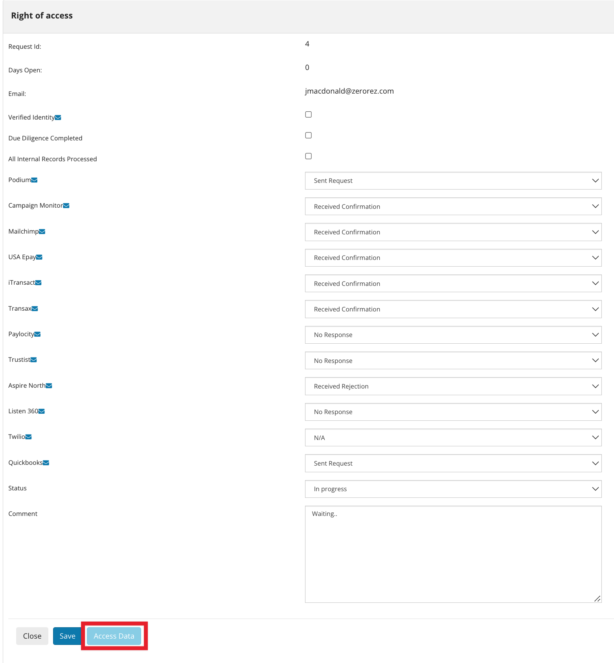
Task: Click the Comment box corner grip
Action: (597, 599)
